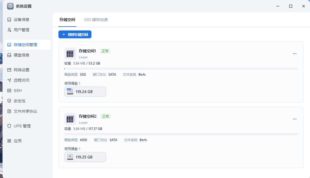Open 硬盘信息 from the sidebar
The width and height of the screenshot is (310, 178).
coord(27,55)
